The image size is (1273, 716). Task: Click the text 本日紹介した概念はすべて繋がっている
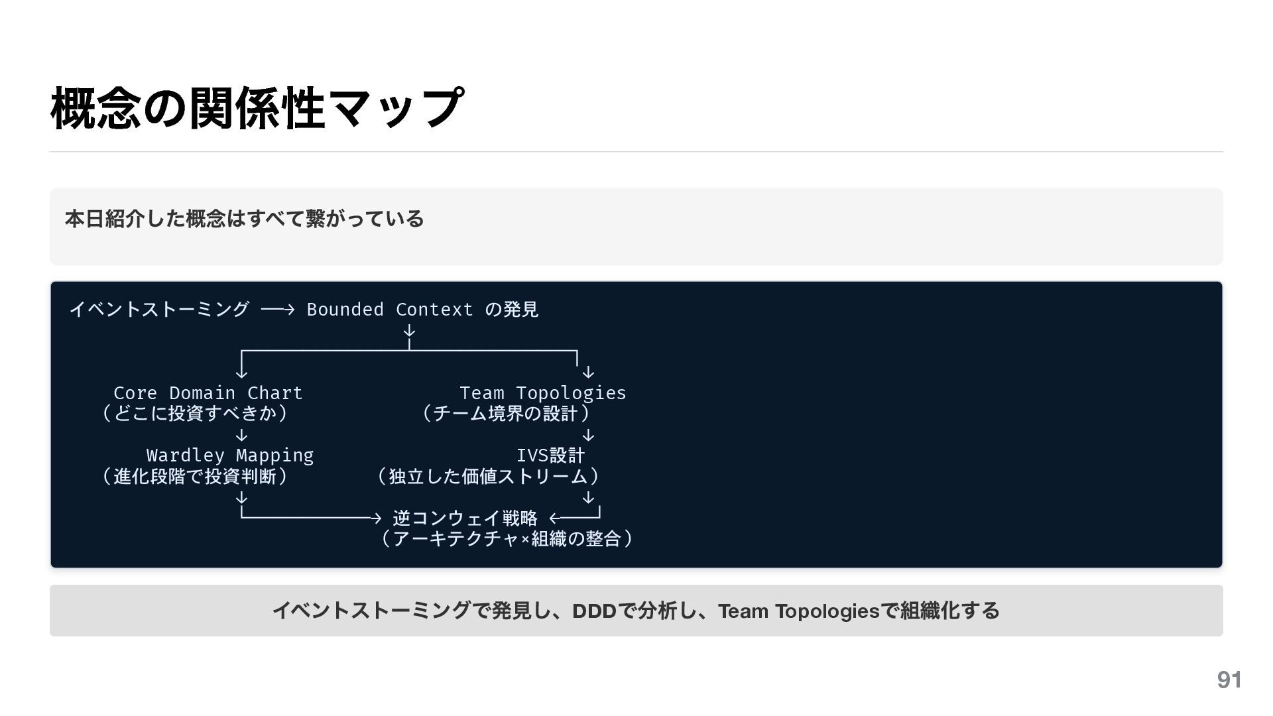(244, 218)
